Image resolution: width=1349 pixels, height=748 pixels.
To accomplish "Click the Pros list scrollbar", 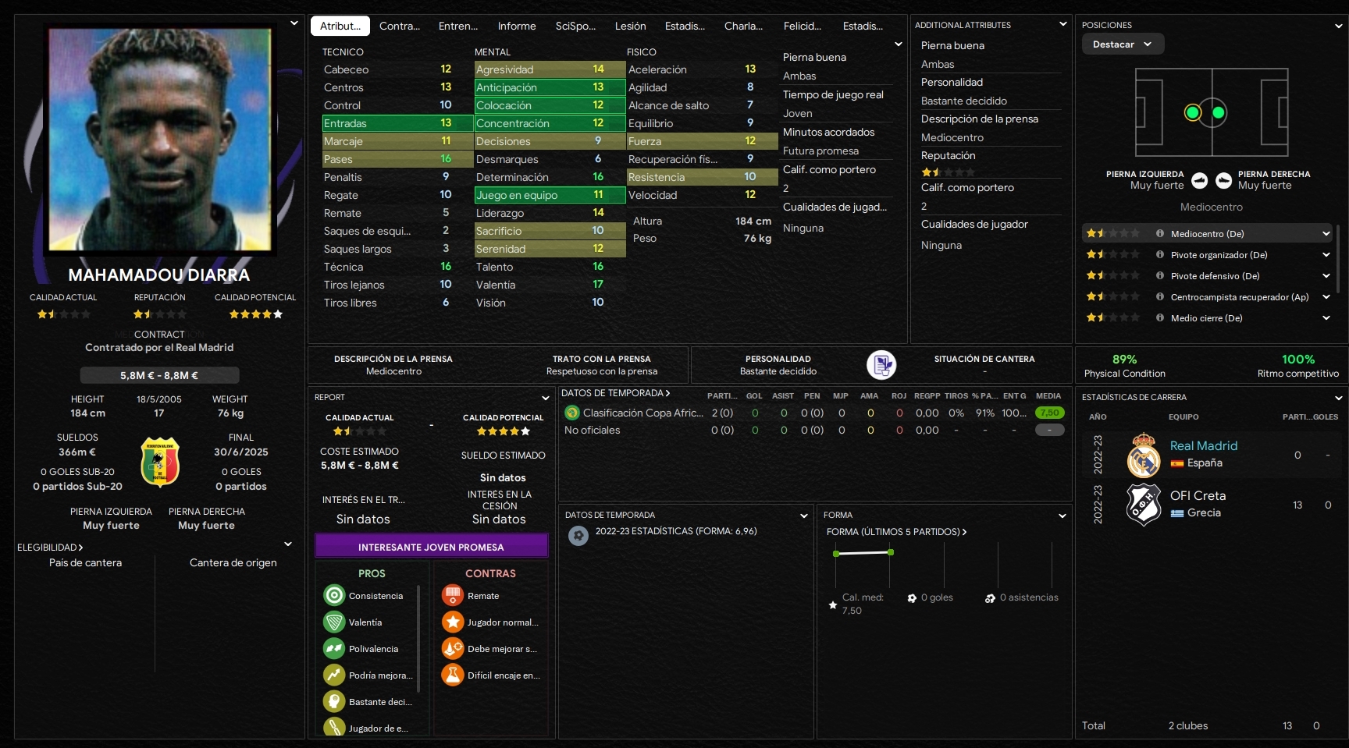I will coord(418,638).
